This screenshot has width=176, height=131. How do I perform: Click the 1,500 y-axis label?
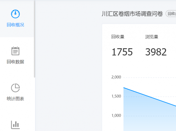116,96
